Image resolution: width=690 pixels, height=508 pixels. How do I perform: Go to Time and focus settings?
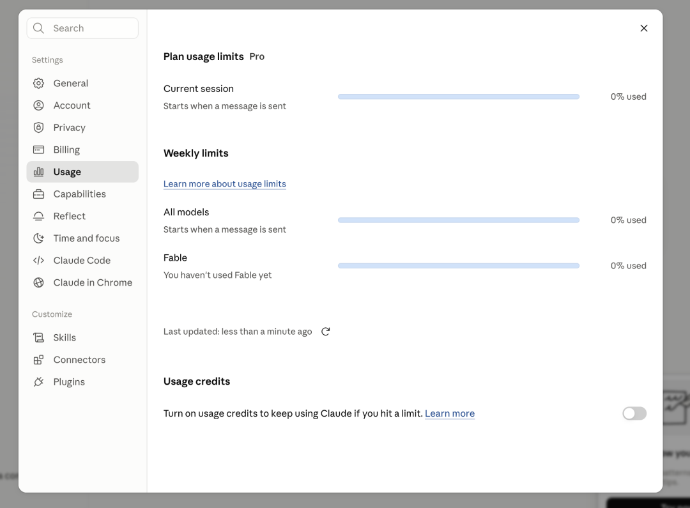pos(82,238)
